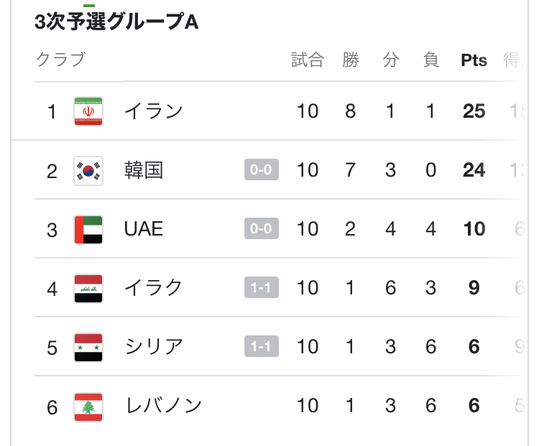Open the レバノン team link
The height and width of the screenshot is (446, 539).
[163, 406]
